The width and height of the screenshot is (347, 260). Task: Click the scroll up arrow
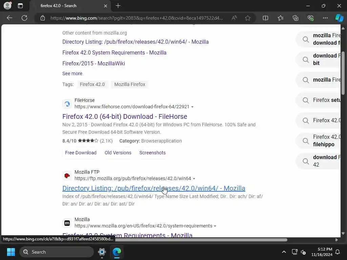(x=343, y=28)
